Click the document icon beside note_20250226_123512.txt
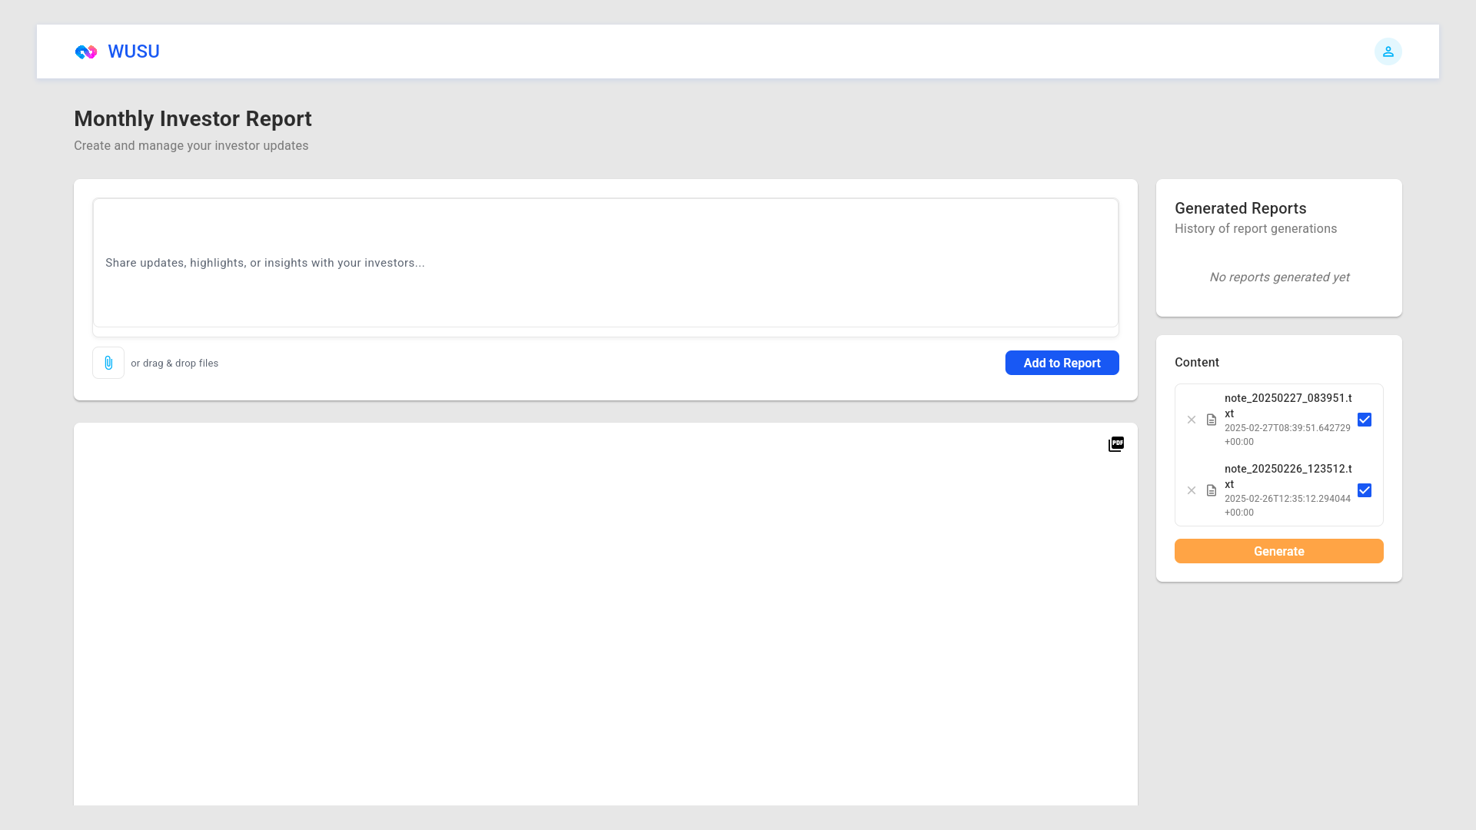 click(1212, 490)
